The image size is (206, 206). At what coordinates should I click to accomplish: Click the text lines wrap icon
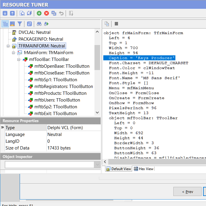(116, 24)
